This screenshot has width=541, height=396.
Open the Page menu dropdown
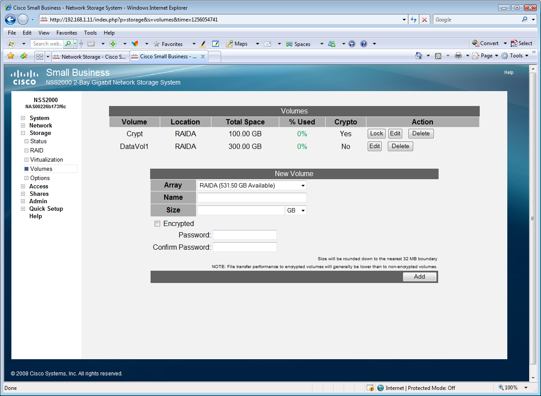[x=485, y=56]
